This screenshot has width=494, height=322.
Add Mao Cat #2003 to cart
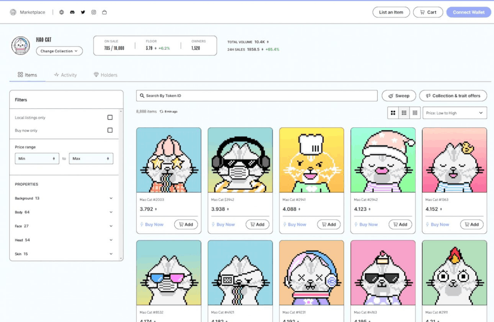[186, 225]
